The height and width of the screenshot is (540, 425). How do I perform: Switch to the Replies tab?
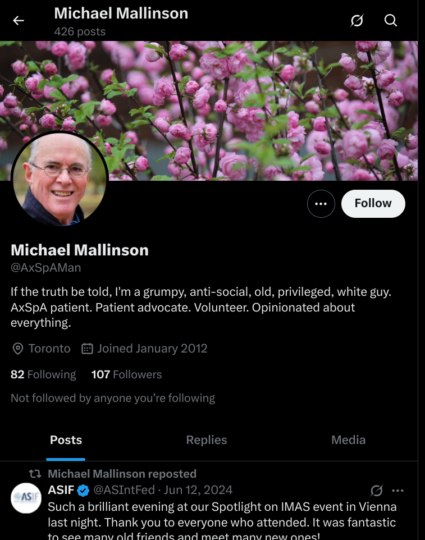pos(206,440)
